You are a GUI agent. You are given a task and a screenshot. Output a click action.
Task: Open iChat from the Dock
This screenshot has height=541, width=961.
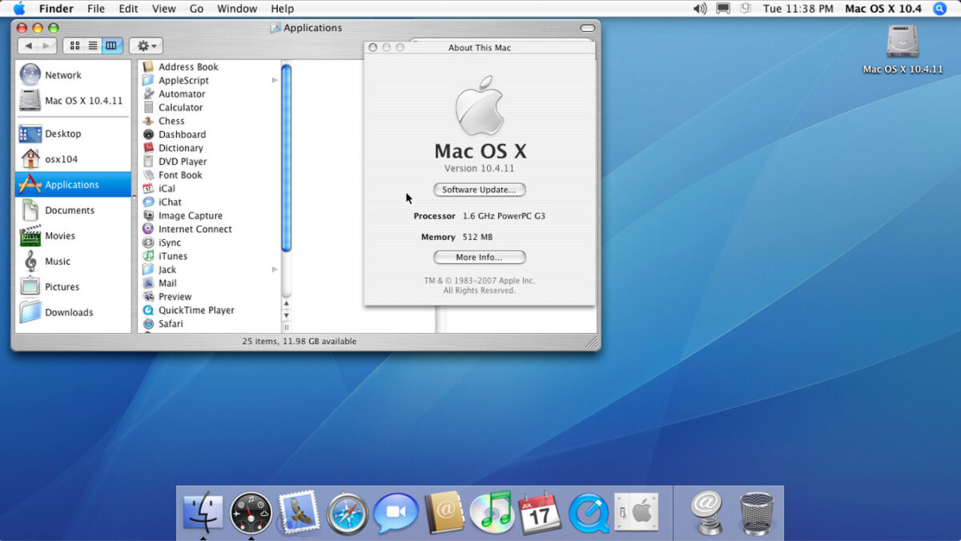point(396,511)
